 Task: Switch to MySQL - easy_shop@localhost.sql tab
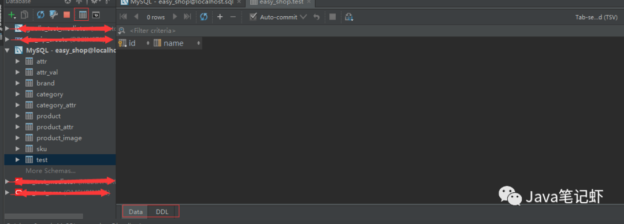tap(181, 2)
